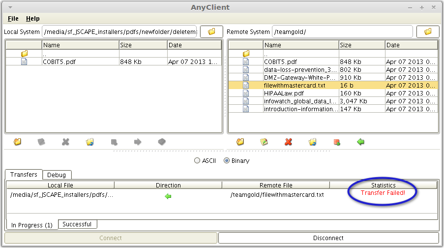
Task: Click the Remote File column header
Action: coord(276,186)
